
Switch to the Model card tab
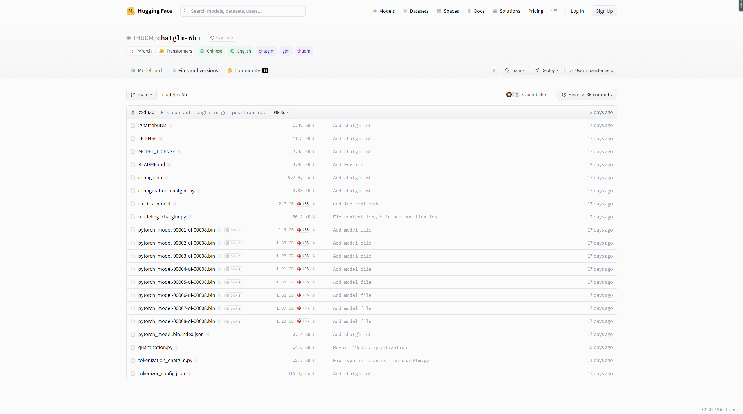point(146,70)
